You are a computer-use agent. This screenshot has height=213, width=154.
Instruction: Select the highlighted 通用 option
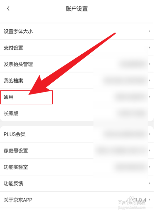pos(77,97)
